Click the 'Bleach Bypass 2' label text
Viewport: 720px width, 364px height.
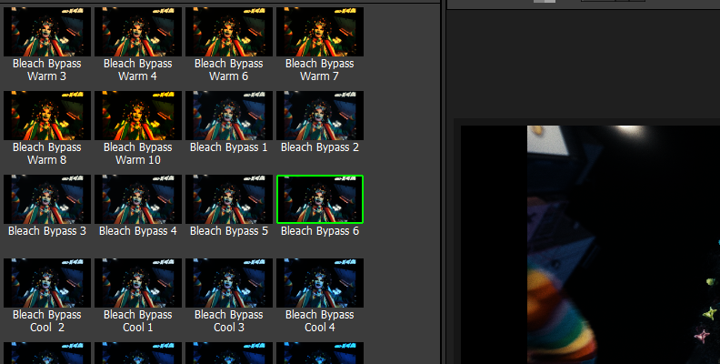click(320, 147)
